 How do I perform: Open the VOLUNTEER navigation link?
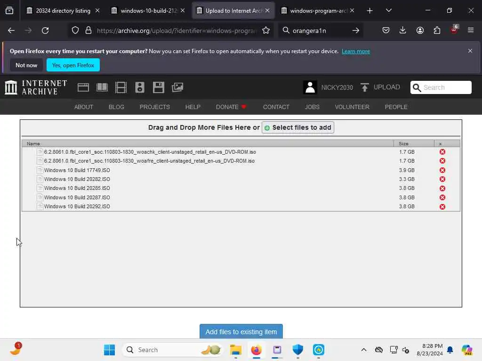pyautogui.click(x=352, y=107)
